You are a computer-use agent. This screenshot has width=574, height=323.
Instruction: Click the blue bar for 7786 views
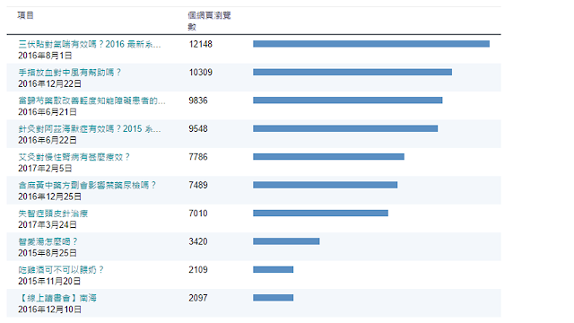click(329, 157)
